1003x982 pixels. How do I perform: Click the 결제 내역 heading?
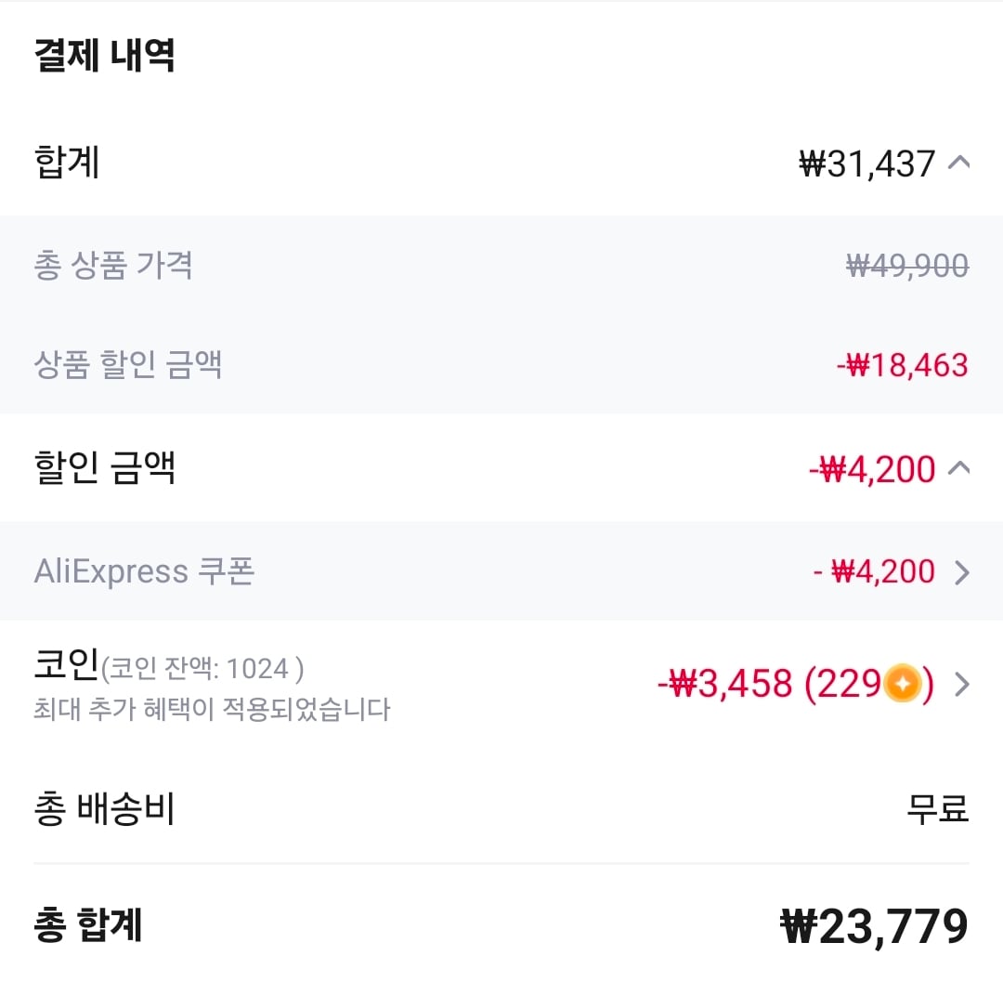tap(104, 56)
